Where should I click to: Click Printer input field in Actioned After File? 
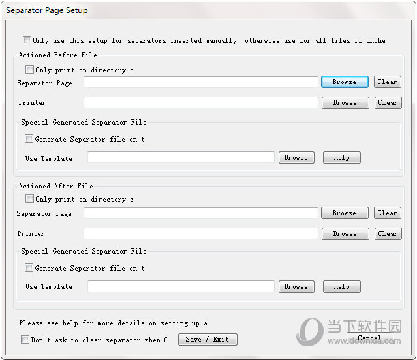click(x=200, y=233)
